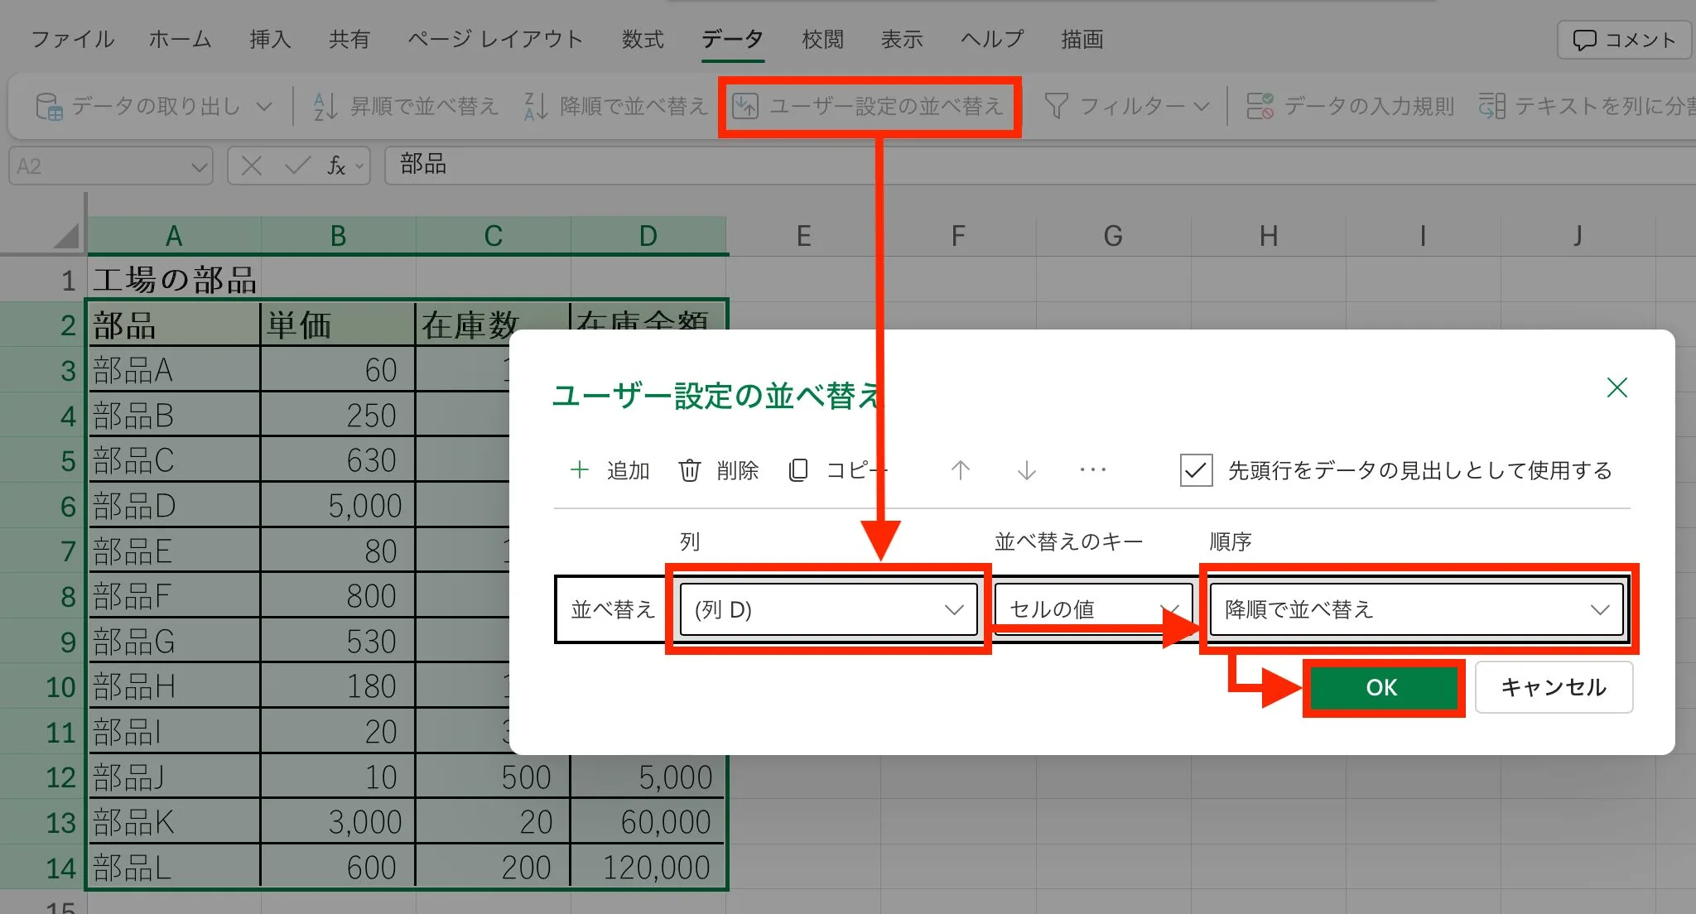This screenshot has width=1696, height=914.
Task: Click the green OK button
Action: coord(1381,687)
